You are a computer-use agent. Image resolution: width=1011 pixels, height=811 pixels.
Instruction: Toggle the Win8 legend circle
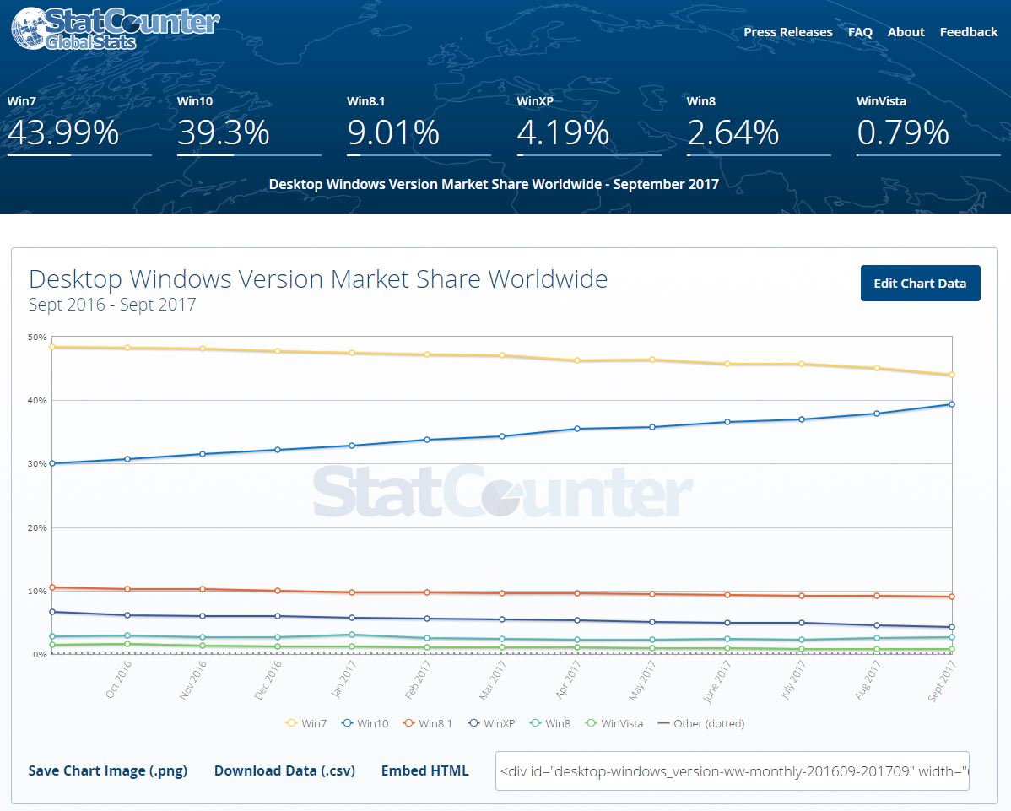click(535, 723)
